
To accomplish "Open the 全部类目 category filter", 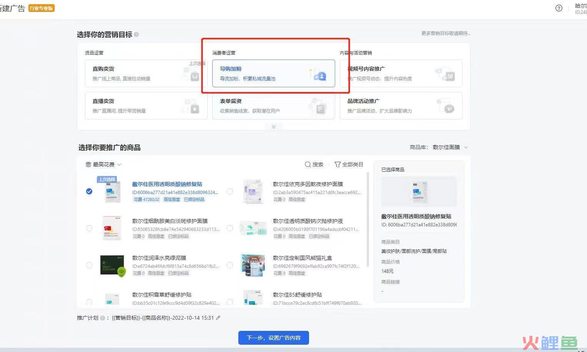I will (x=349, y=164).
